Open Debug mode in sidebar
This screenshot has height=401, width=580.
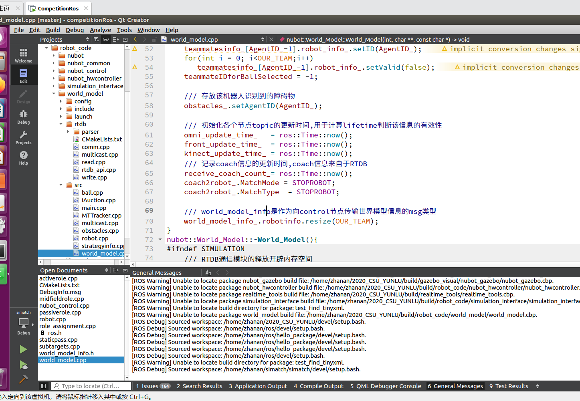tap(23, 117)
